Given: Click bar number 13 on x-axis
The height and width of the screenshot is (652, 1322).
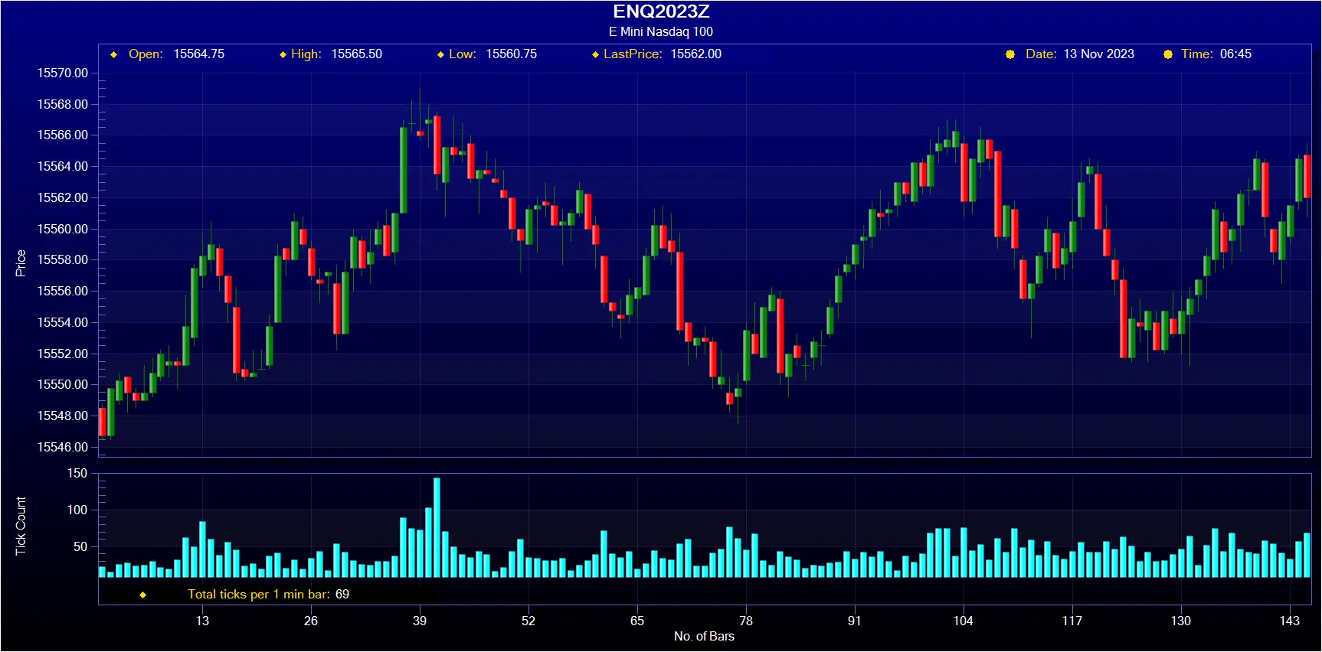Looking at the screenshot, I should click(202, 621).
